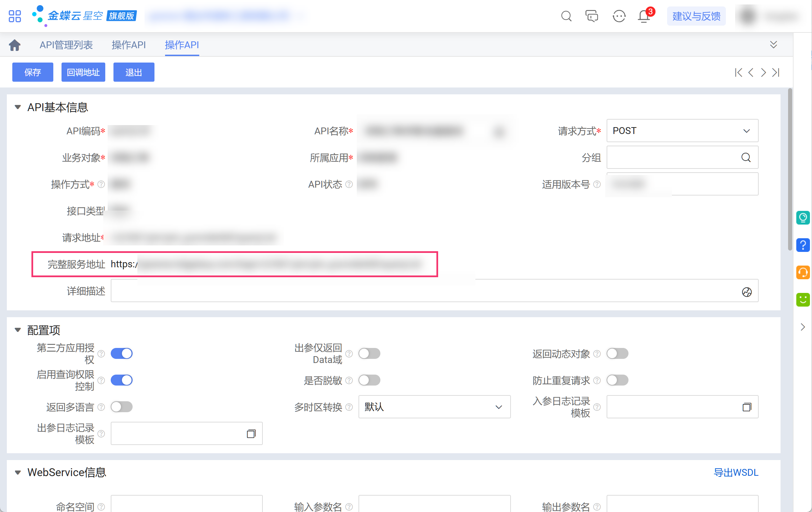Click the 导出WSDL link
The image size is (812, 512).
736,472
